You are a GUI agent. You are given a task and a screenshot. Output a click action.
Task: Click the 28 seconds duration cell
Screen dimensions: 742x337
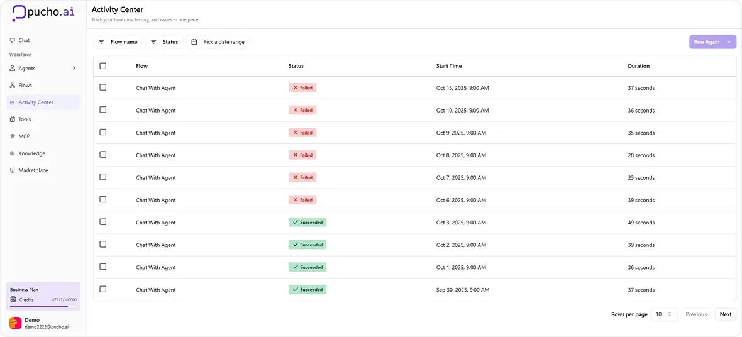point(641,155)
